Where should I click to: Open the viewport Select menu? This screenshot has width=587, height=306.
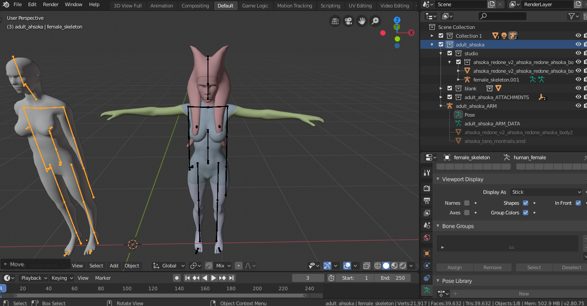[x=96, y=266]
